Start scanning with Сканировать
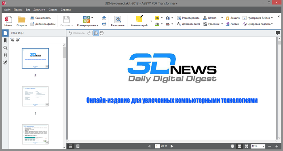The image size is (283, 151). click(x=40, y=18)
